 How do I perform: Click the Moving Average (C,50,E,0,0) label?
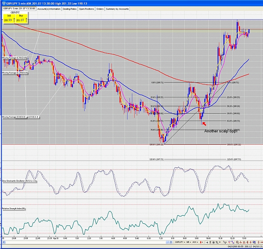click(14, 58)
